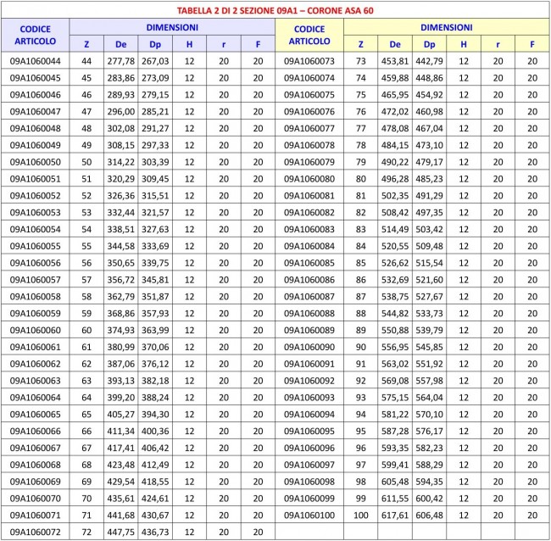Select Dp value 303,39
This screenshot has height=541, width=551.
coord(155,162)
